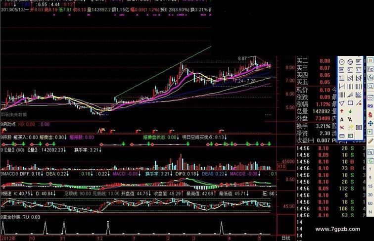The image size is (374, 241).
Task: Select the equal vertical cycle lines tool
Action: pyautogui.click(x=350, y=87)
